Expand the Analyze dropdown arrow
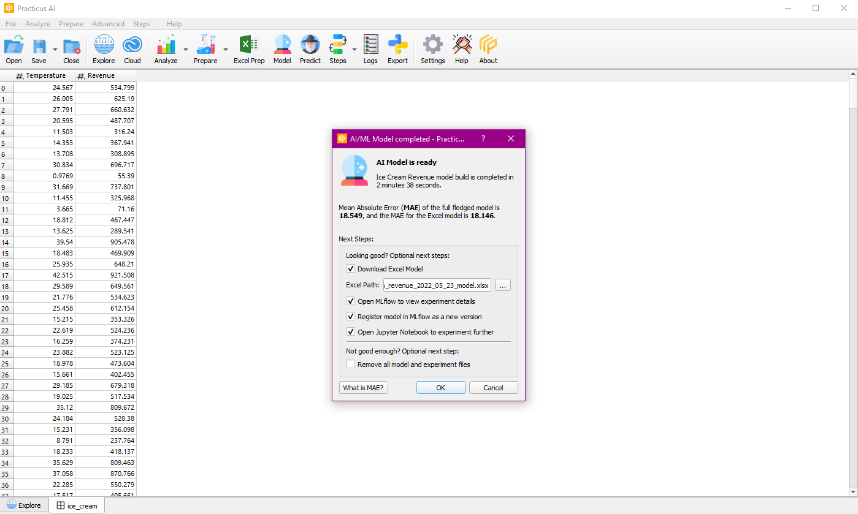 coord(186,50)
